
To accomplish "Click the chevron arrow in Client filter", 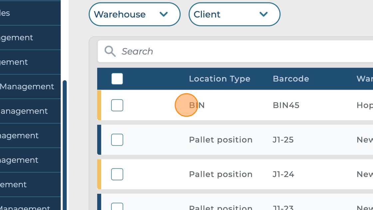I will tap(263, 14).
